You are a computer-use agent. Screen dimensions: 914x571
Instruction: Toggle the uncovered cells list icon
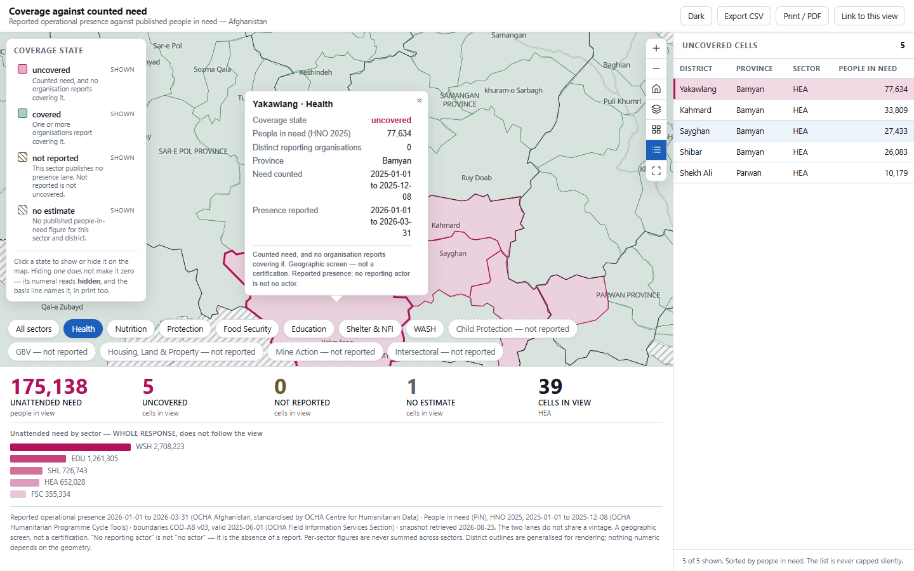(656, 150)
